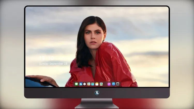This screenshot has width=194, height=109.
Task: Open the green Messages app in the dock
Action: [x=76, y=84]
